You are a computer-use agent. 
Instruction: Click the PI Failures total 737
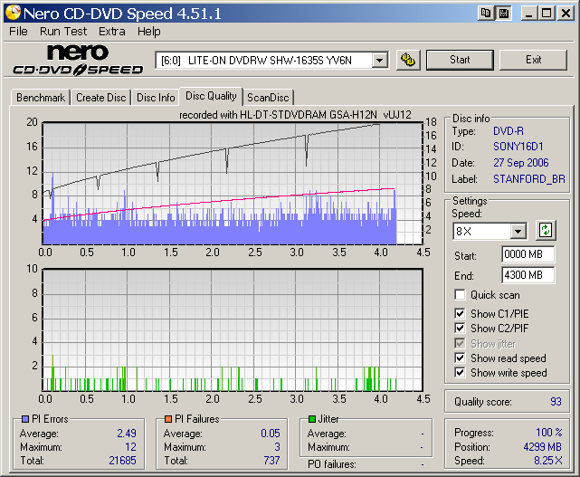[271, 461]
